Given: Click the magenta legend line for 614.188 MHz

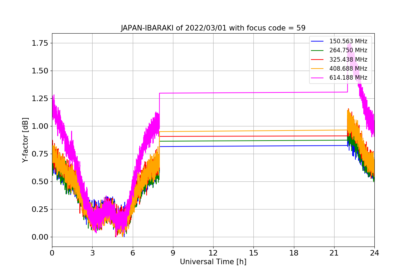Looking at the screenshot, I should [x=317, y=78].
